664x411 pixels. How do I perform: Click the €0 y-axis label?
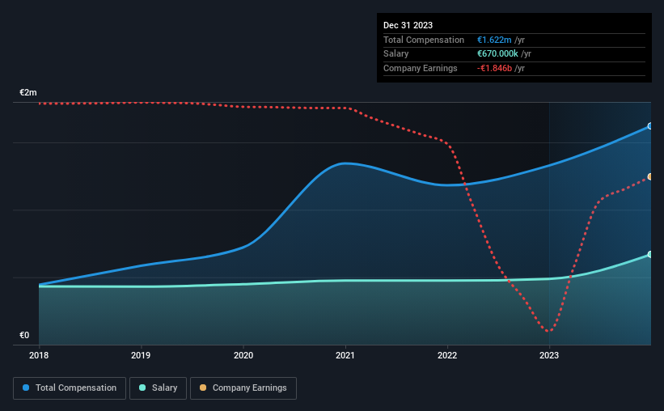click(24, 335)
